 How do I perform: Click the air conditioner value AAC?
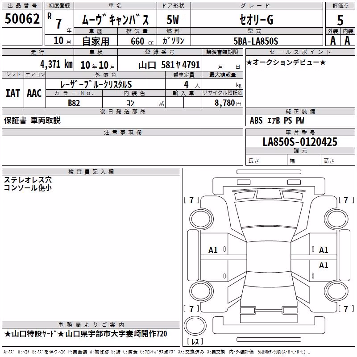tap(34, 93)
